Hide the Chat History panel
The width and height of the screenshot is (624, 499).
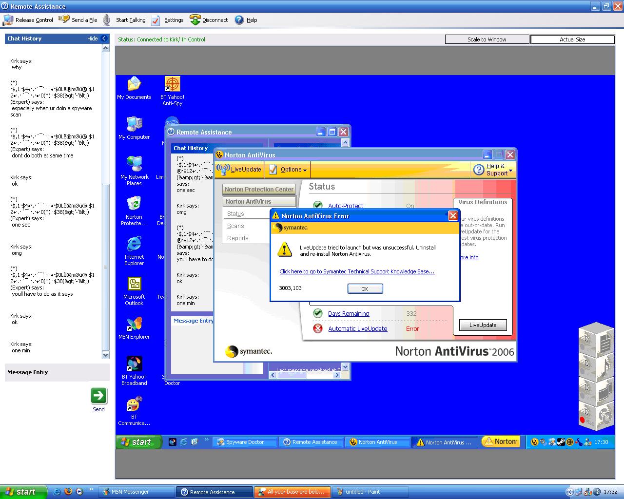97,38
